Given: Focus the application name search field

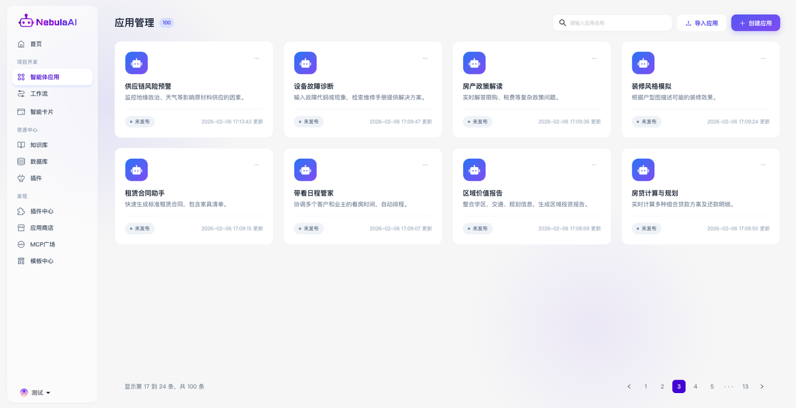Looking at the screenshot, I should pyautogui.click(x=618, y=23).
